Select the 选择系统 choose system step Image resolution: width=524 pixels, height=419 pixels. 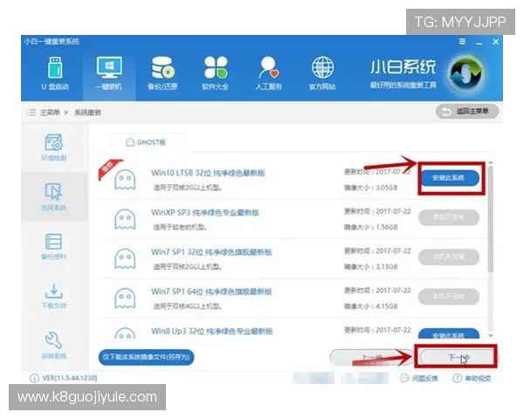coord(54,196)
